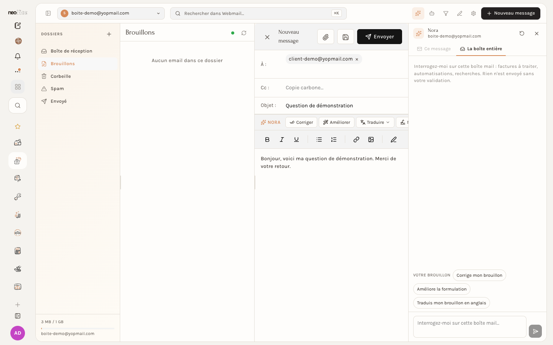Screen dimensions: 553x345
Task: Insert a numbered list
Action: (334, 140)
